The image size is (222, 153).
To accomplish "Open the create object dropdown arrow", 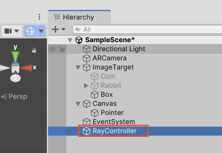I will [63, 29].
